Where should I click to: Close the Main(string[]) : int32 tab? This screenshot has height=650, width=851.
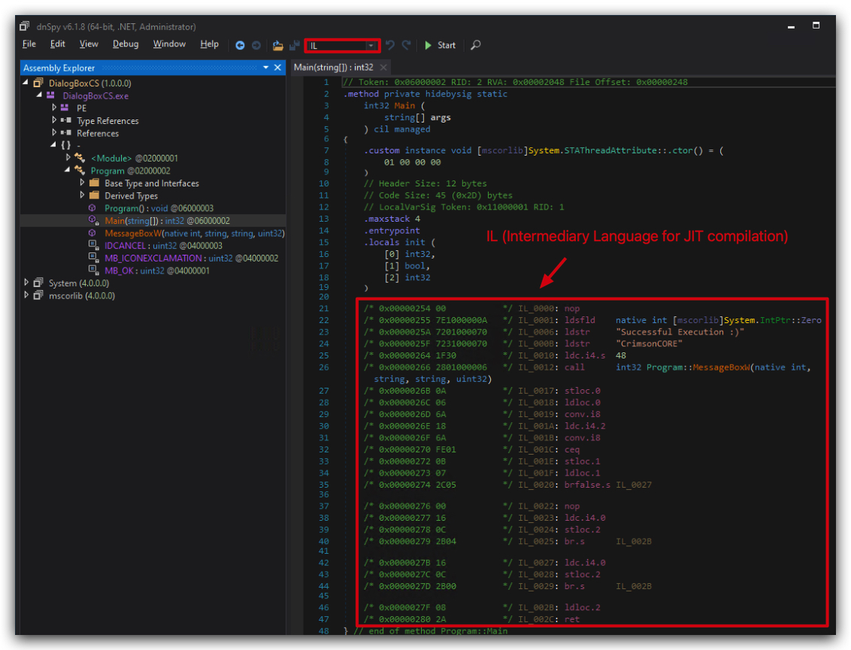pyautogui.click(x=383, y=68)
